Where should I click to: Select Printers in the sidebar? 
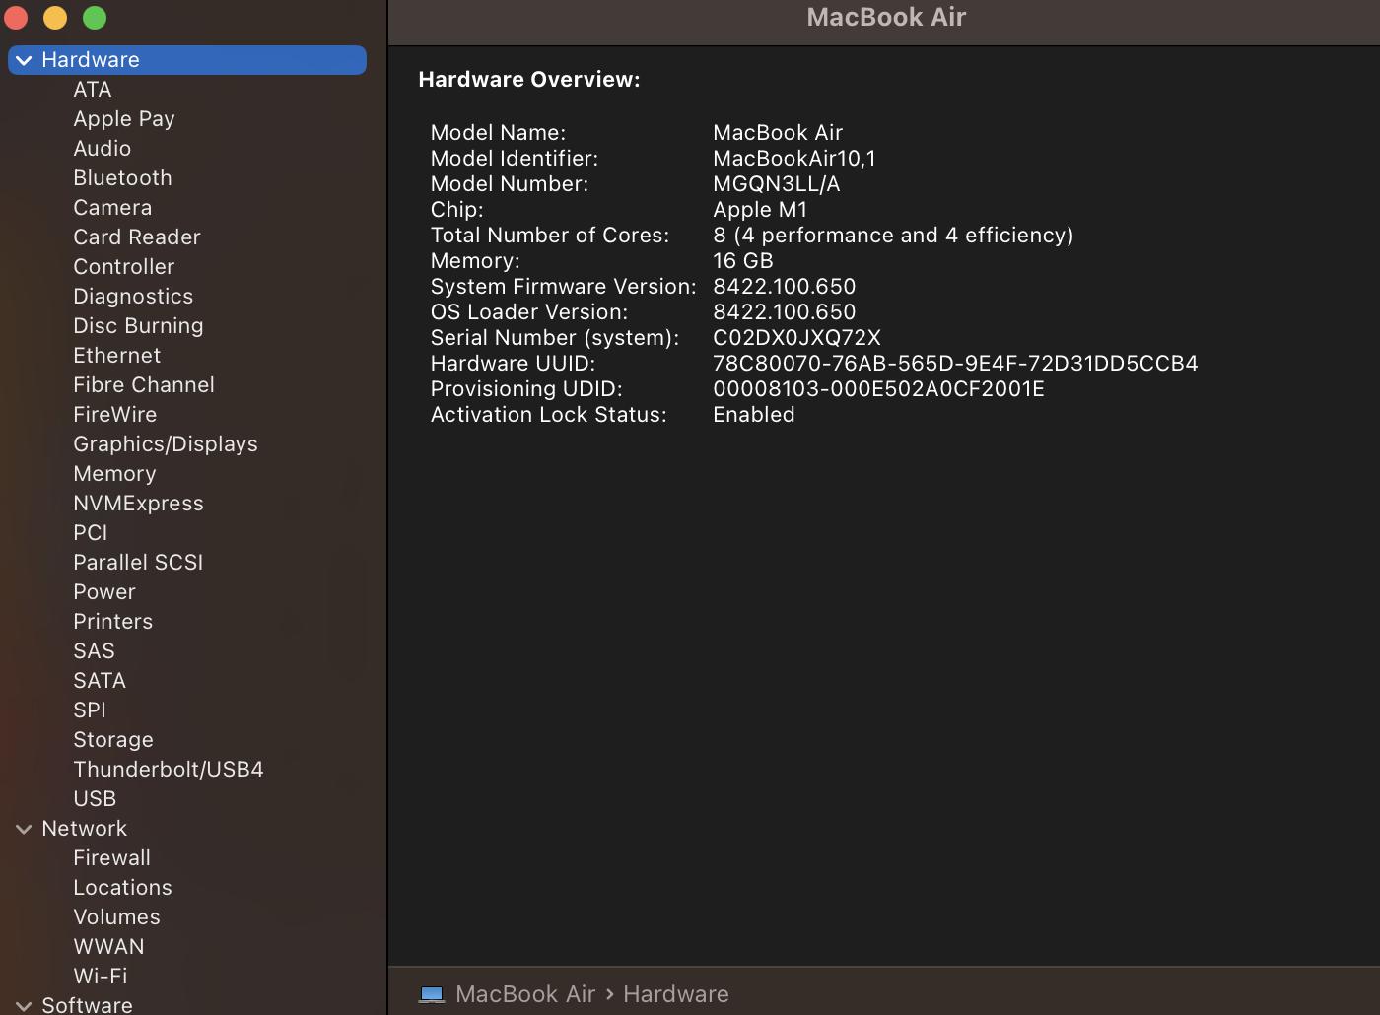(113, 622)
